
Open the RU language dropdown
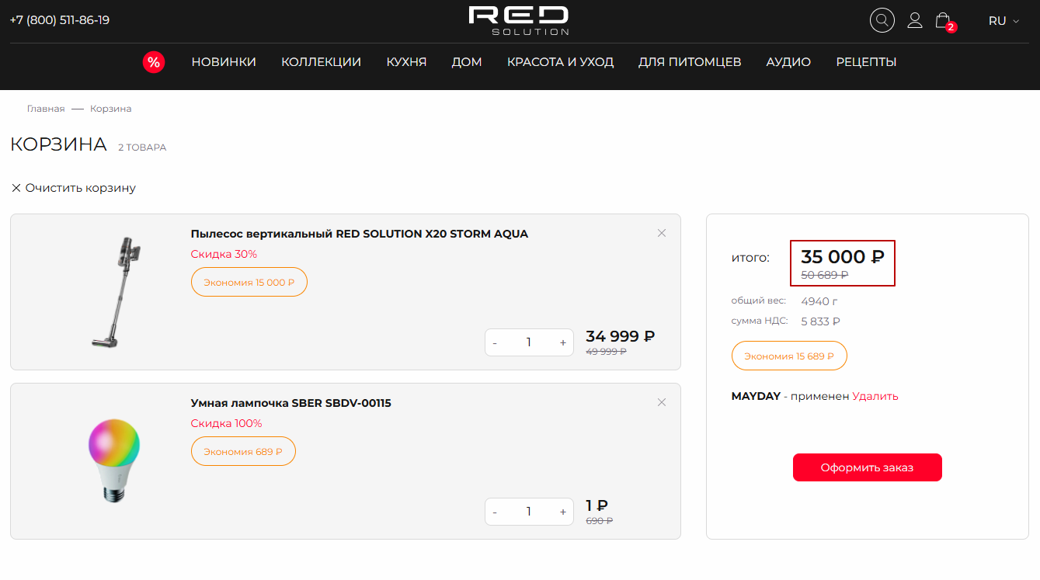click(1003, 21)
